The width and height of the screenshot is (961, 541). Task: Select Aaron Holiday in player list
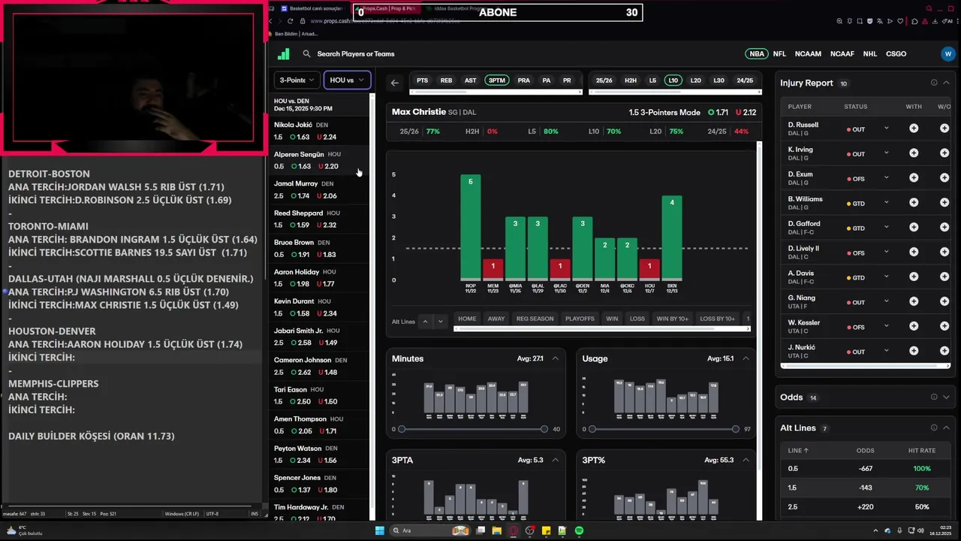pyautogui.click(x=321, y=278)
